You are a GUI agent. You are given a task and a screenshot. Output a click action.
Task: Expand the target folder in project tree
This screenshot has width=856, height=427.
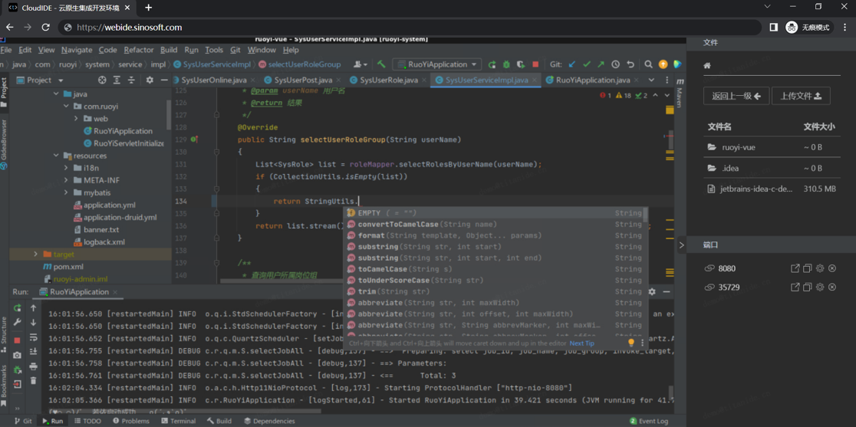click(x=35, y=255)
